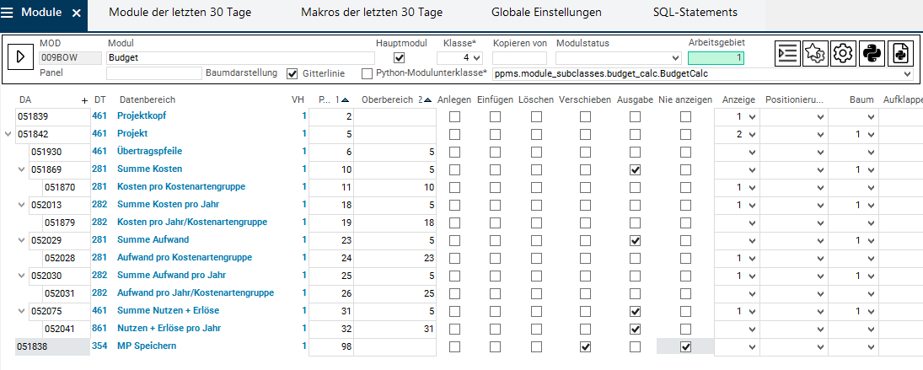The width and height of the screenshot is (923, 370).
Task: Open the Python file document icon
Action: pyautogui.click(x=900, y=53)
